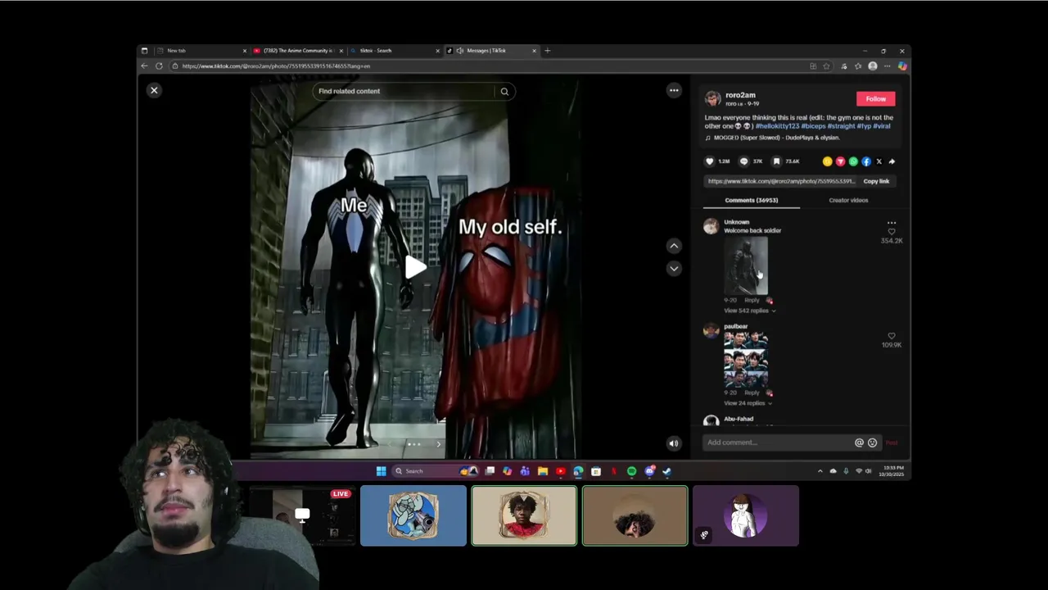Image resolution: width=1048 pixels, height=590 pixels.
Task: Switch to tiktok - Search tab
Action: 394,51
